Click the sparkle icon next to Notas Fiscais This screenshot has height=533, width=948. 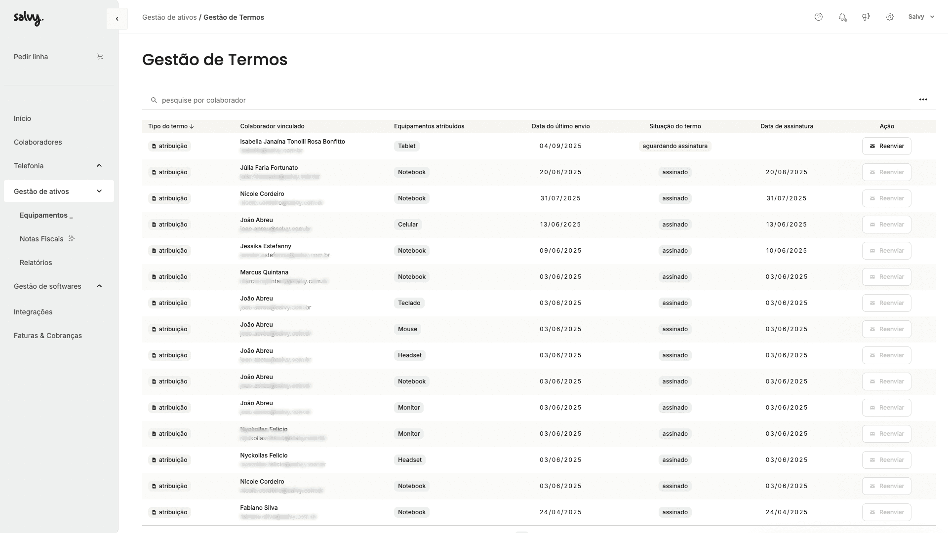(72, 238)
